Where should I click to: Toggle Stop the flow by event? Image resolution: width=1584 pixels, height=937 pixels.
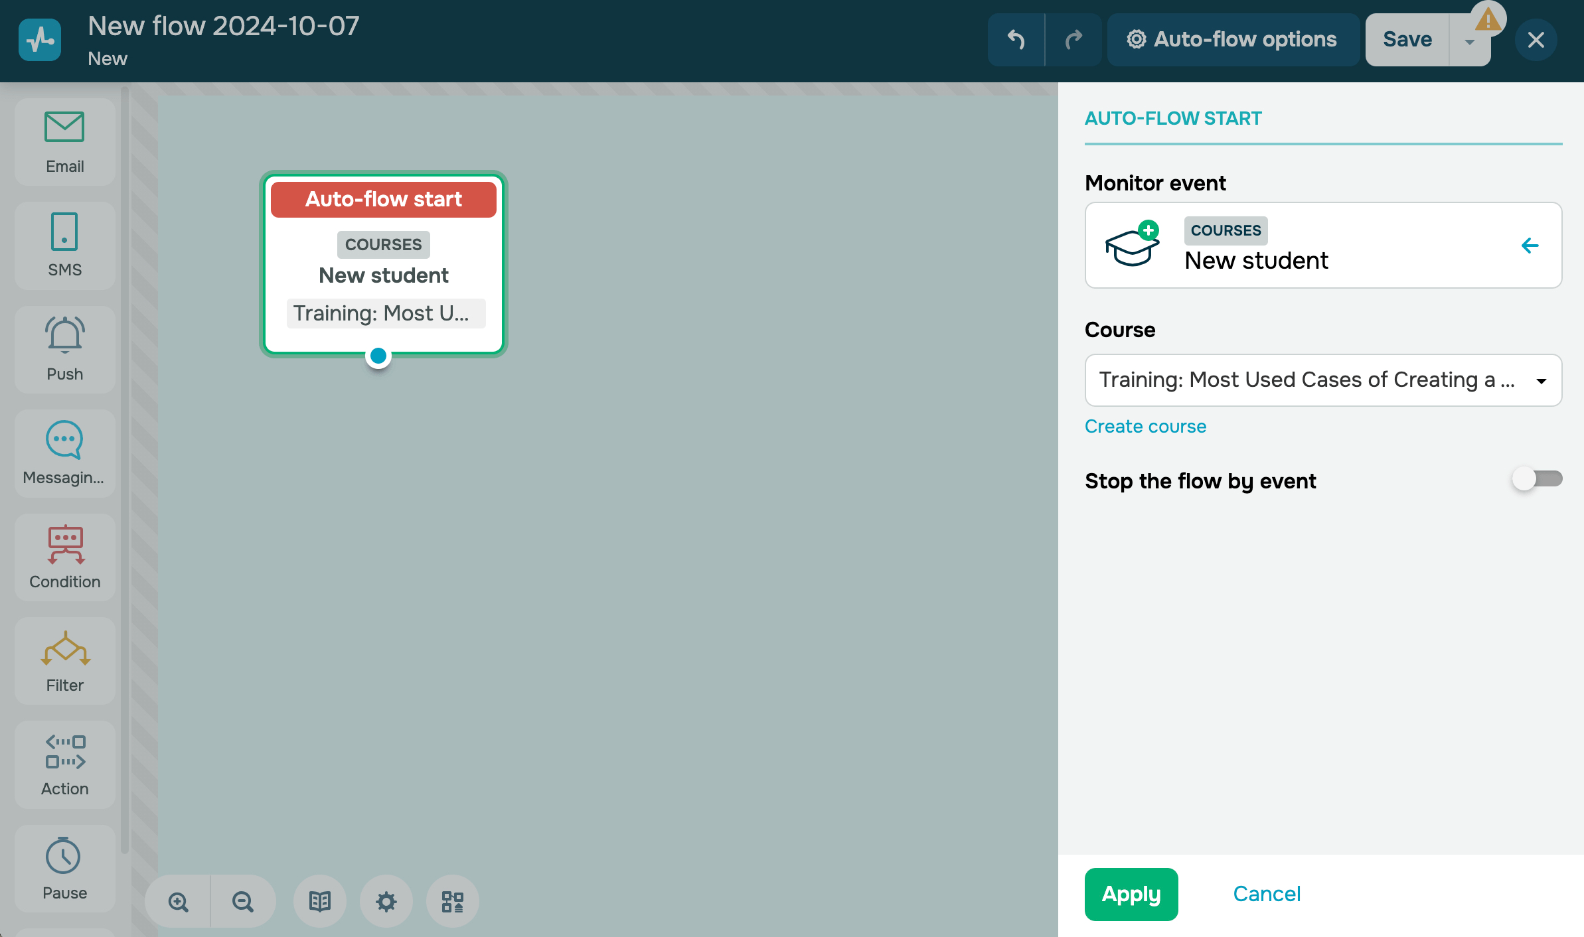1536,479
